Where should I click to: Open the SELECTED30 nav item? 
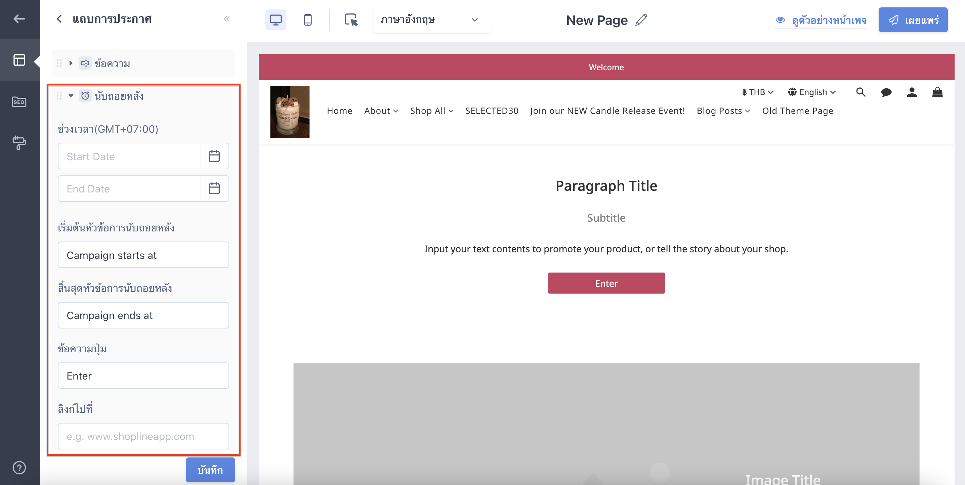[x=492, y=111]
